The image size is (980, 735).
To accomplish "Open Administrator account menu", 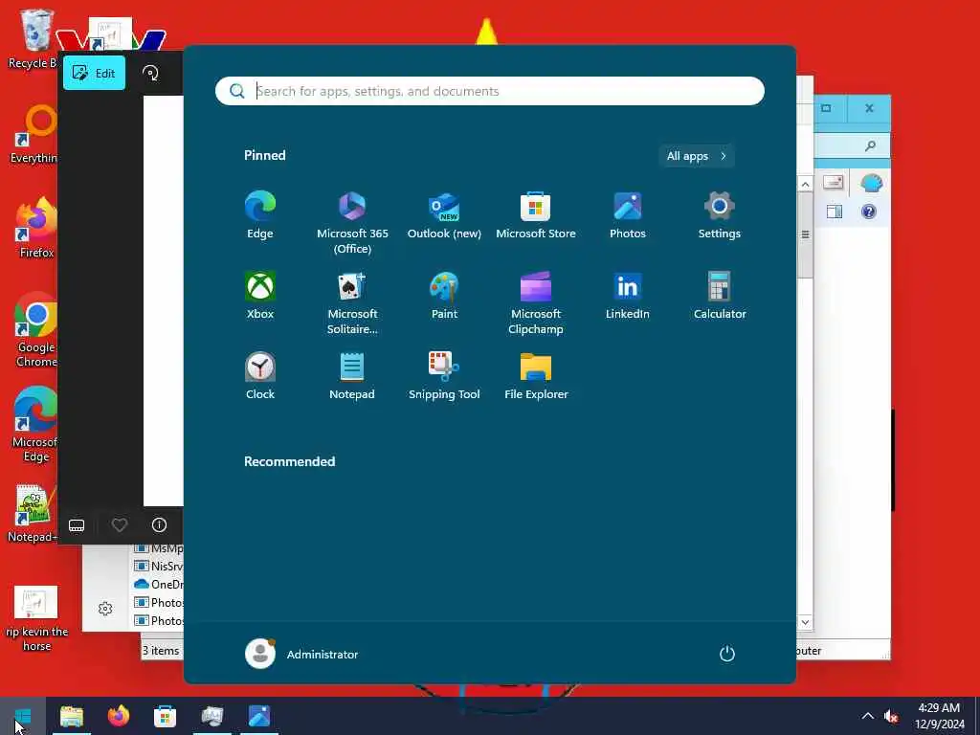I will pyautogui.click(x=301, y=654).
